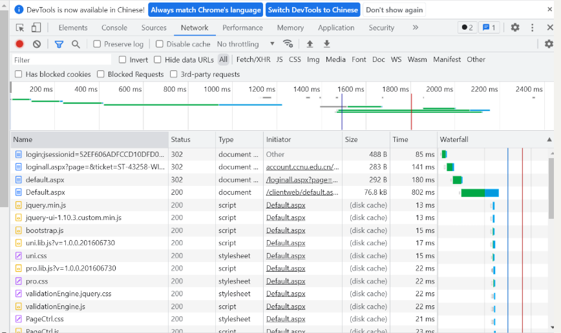Enable the Preserve log checkbox
561x333 pixels.
click(97, 44)
